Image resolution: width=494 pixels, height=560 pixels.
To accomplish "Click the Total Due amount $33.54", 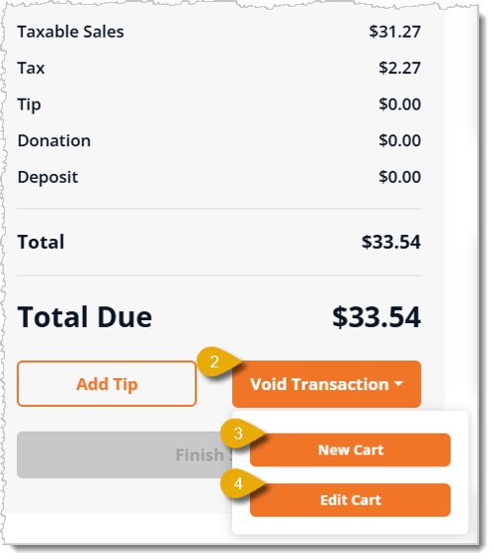I will click(x=376, y=317).
